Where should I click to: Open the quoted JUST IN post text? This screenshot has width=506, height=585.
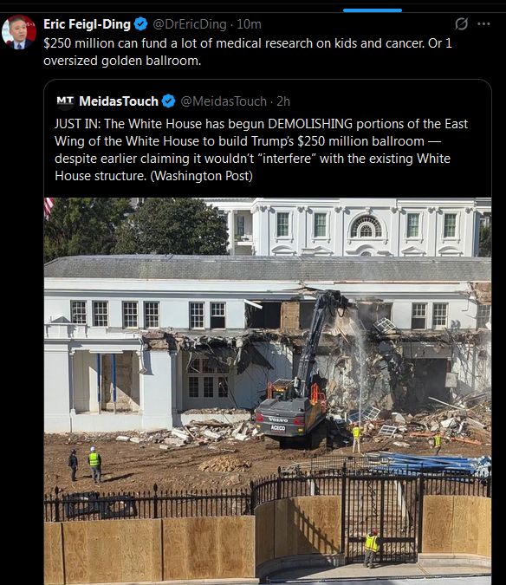point(261,150)
